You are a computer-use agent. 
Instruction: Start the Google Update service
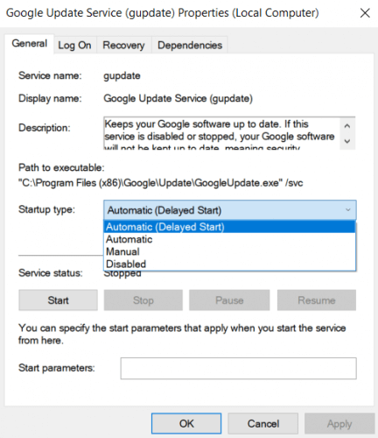click(x=58, y=300)
